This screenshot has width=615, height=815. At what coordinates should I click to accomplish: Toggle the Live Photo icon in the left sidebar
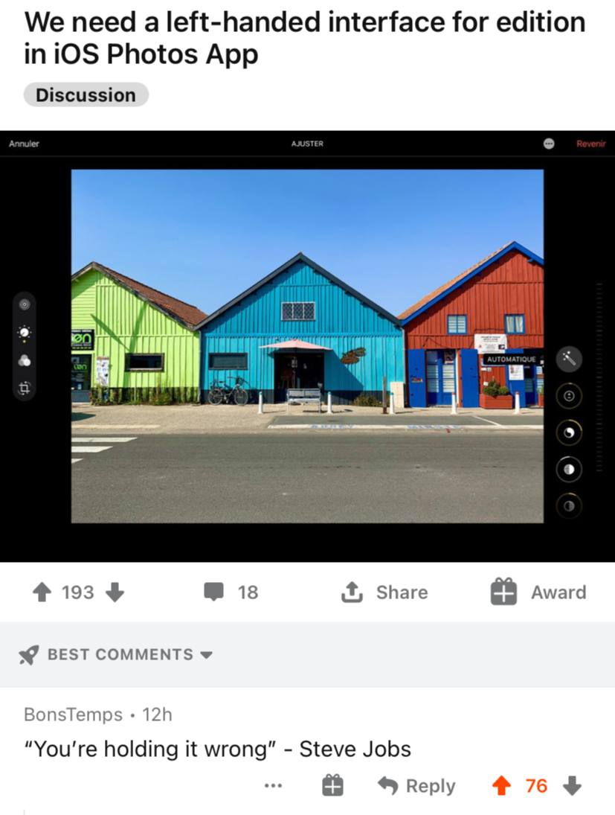tap(25, 304)
